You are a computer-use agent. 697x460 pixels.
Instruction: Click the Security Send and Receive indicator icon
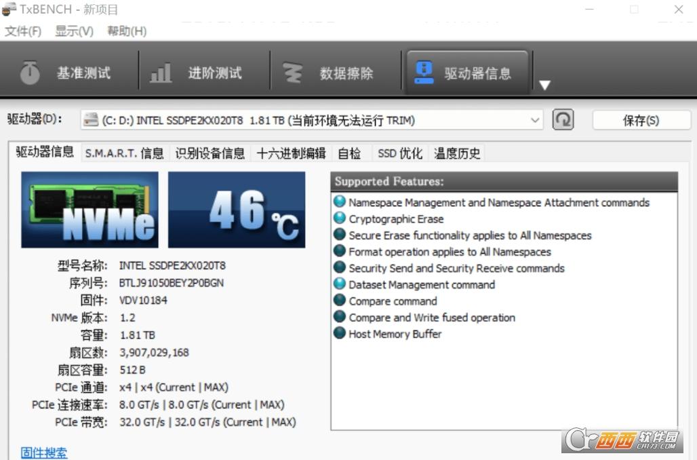[340, 267]
